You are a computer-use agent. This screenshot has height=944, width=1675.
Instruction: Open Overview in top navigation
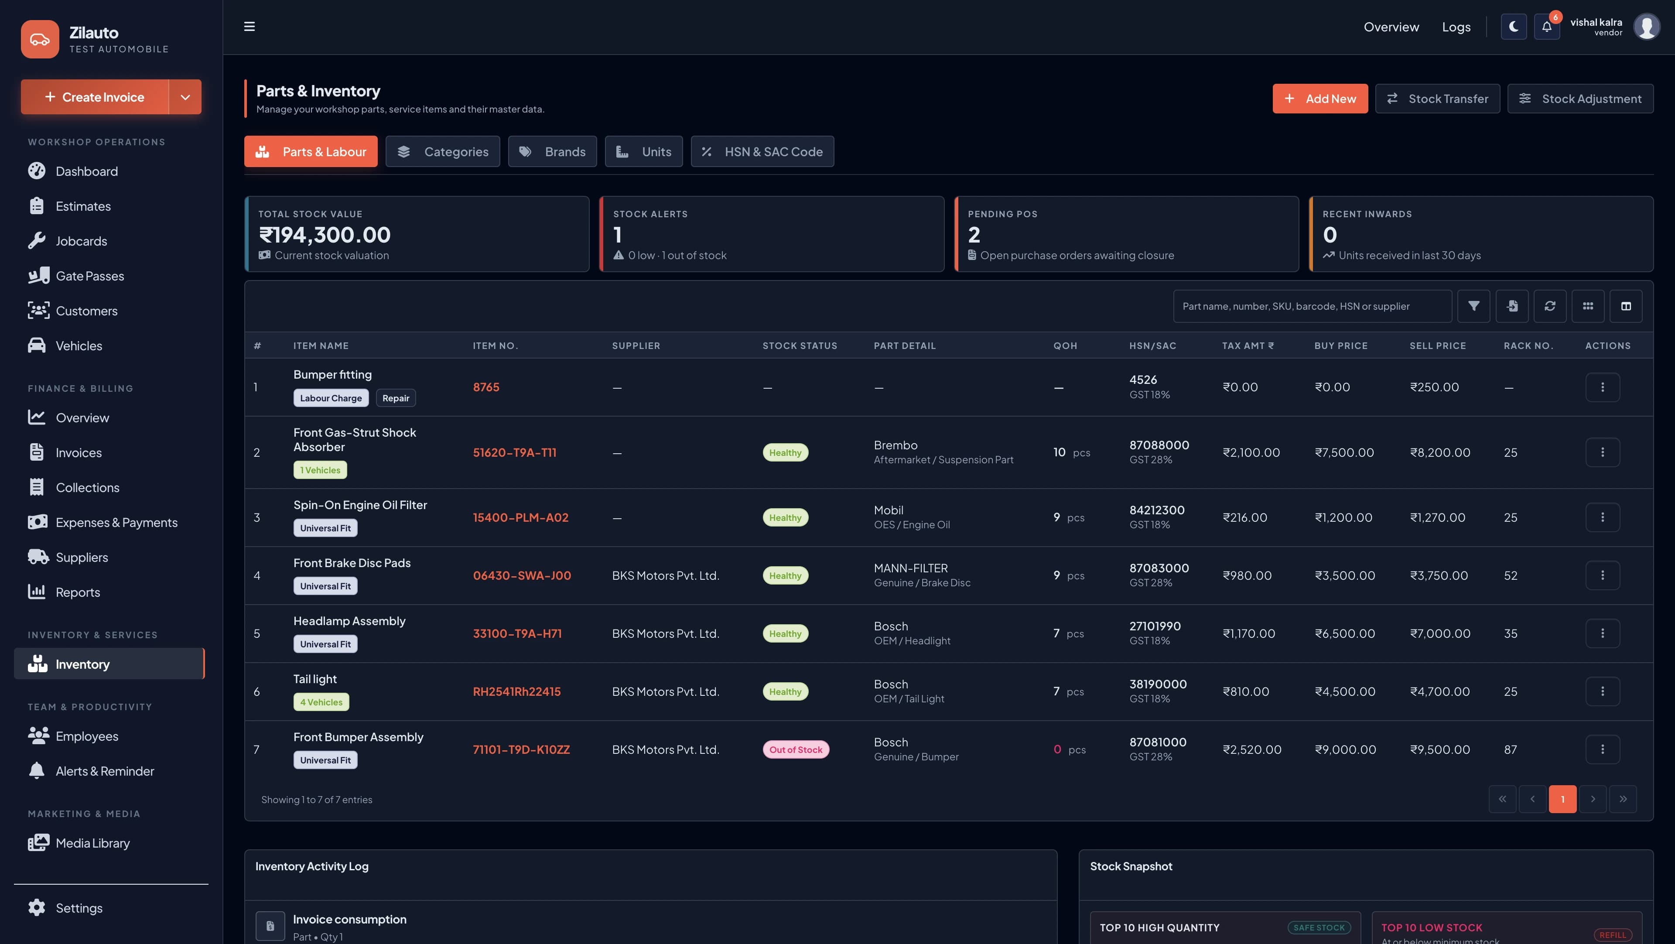(1391, 27)
